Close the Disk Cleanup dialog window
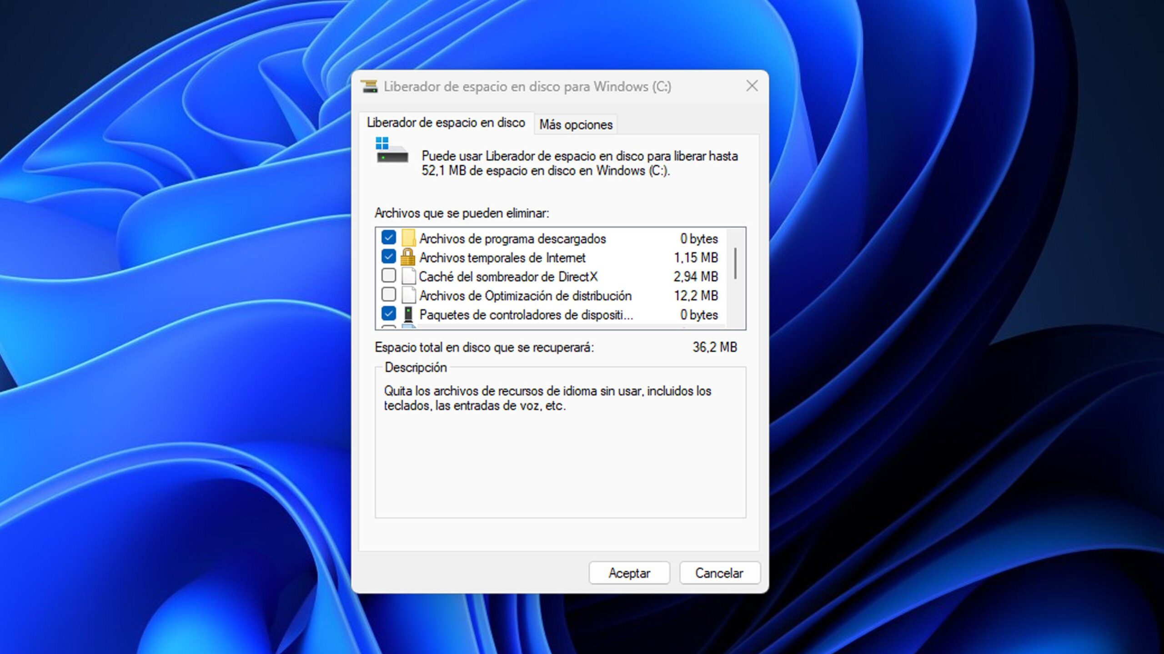1164x654 pixels. [x=752, y=86]
